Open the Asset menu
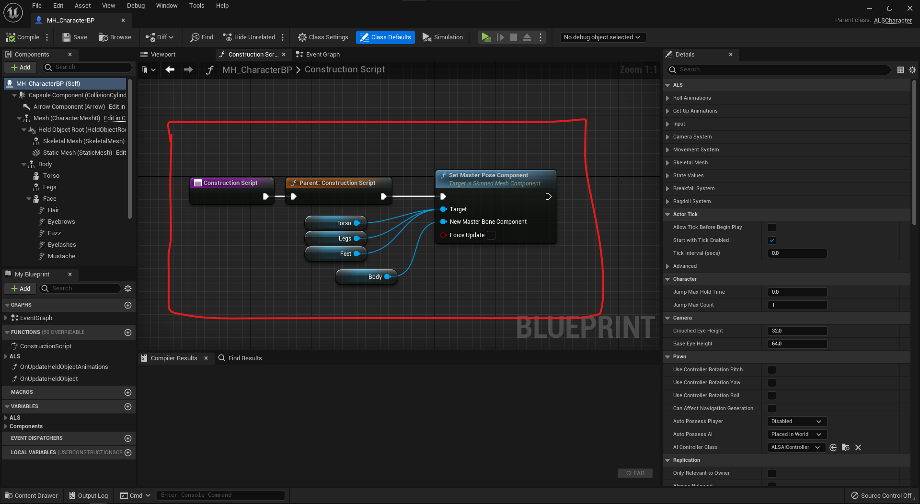The height and width of the screenshot is (504, 920). tap(82, 6)
